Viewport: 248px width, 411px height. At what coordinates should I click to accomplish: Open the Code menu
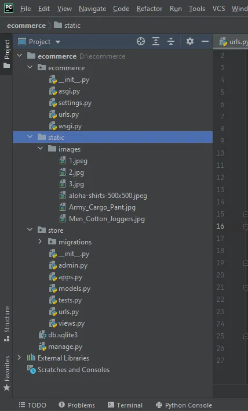click(121, 9)
